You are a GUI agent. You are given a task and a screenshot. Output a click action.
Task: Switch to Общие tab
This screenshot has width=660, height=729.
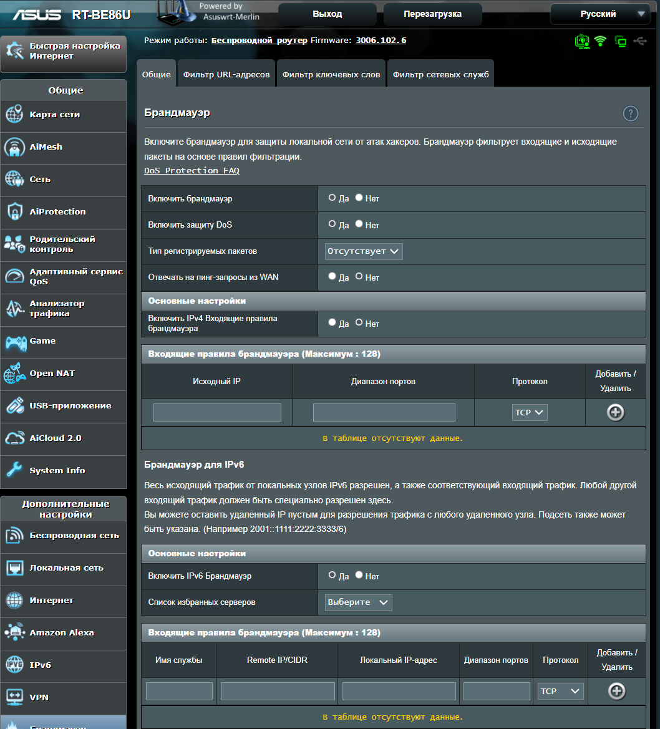pyautogui.click(x=157, y=74)
